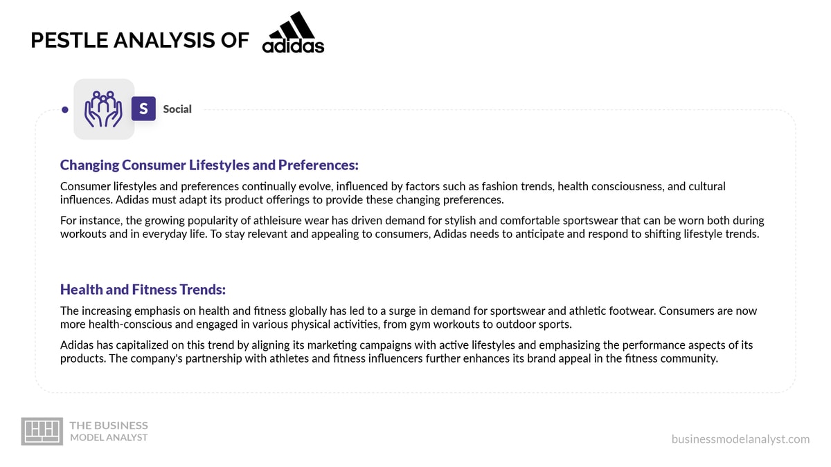
Task: Click the paragraph about athleisure wear popularity
Action: coord(412,226)
